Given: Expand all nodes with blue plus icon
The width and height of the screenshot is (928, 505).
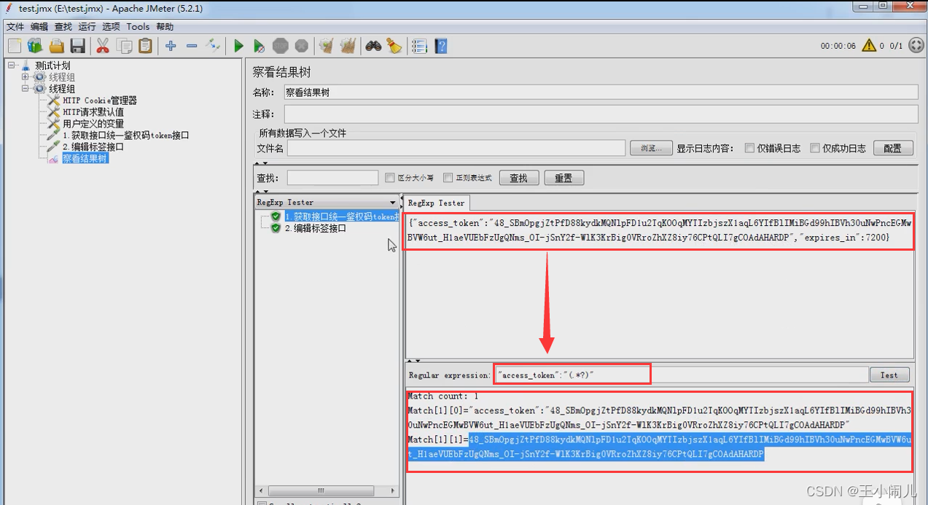Looking at the screenshot, I should tap(171, 46).
